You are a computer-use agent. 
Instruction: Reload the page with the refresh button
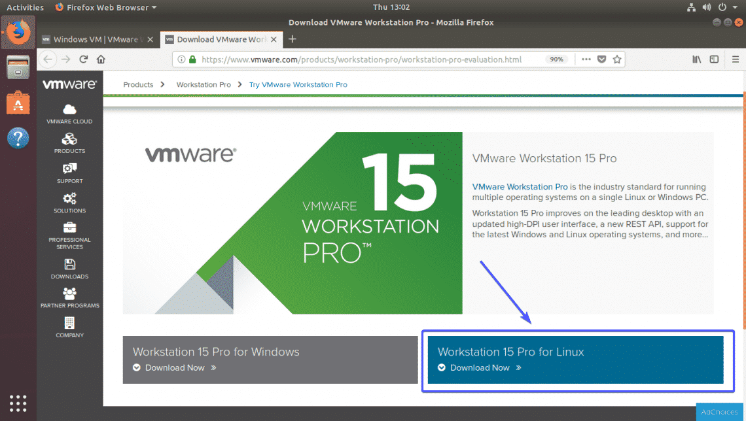click(84, 59)
